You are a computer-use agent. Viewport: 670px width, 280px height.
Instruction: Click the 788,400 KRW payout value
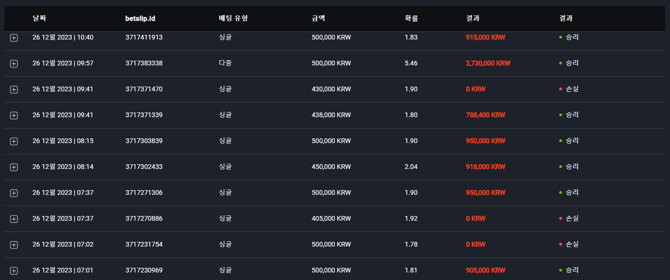(486, 115)
